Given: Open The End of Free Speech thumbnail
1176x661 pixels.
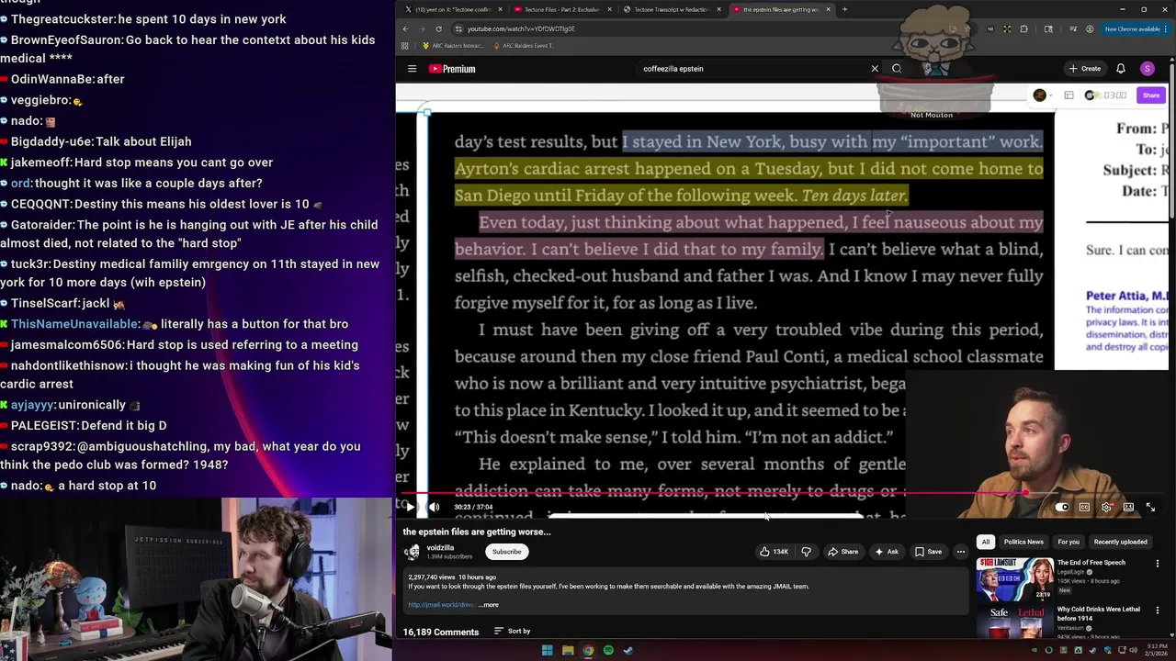Looking at the screenshot, I should coord(1014,579).
